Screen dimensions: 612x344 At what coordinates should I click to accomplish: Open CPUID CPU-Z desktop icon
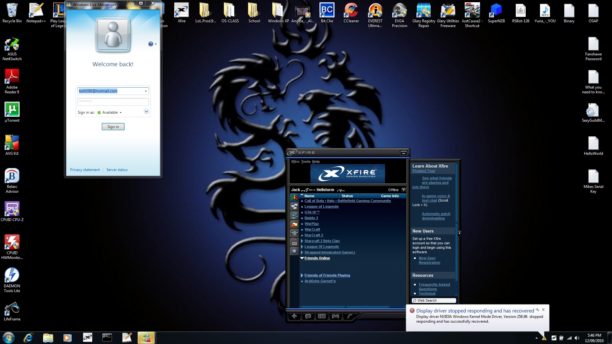click(x=12, y=212)
